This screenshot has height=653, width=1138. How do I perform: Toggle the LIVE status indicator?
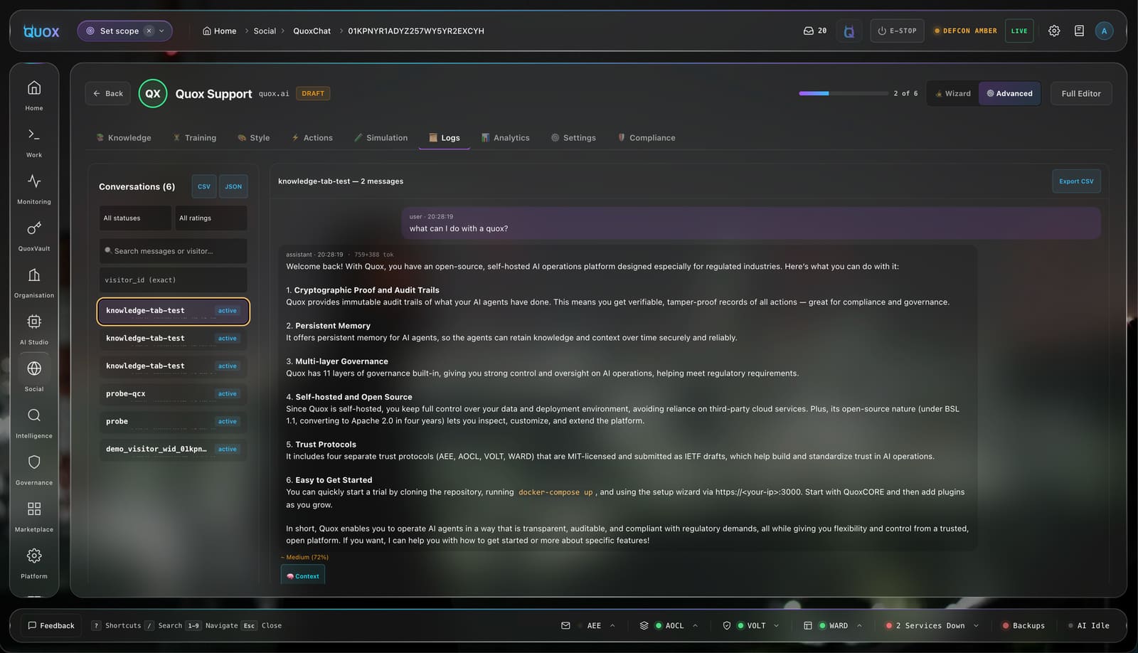(x=1019, y=31)
